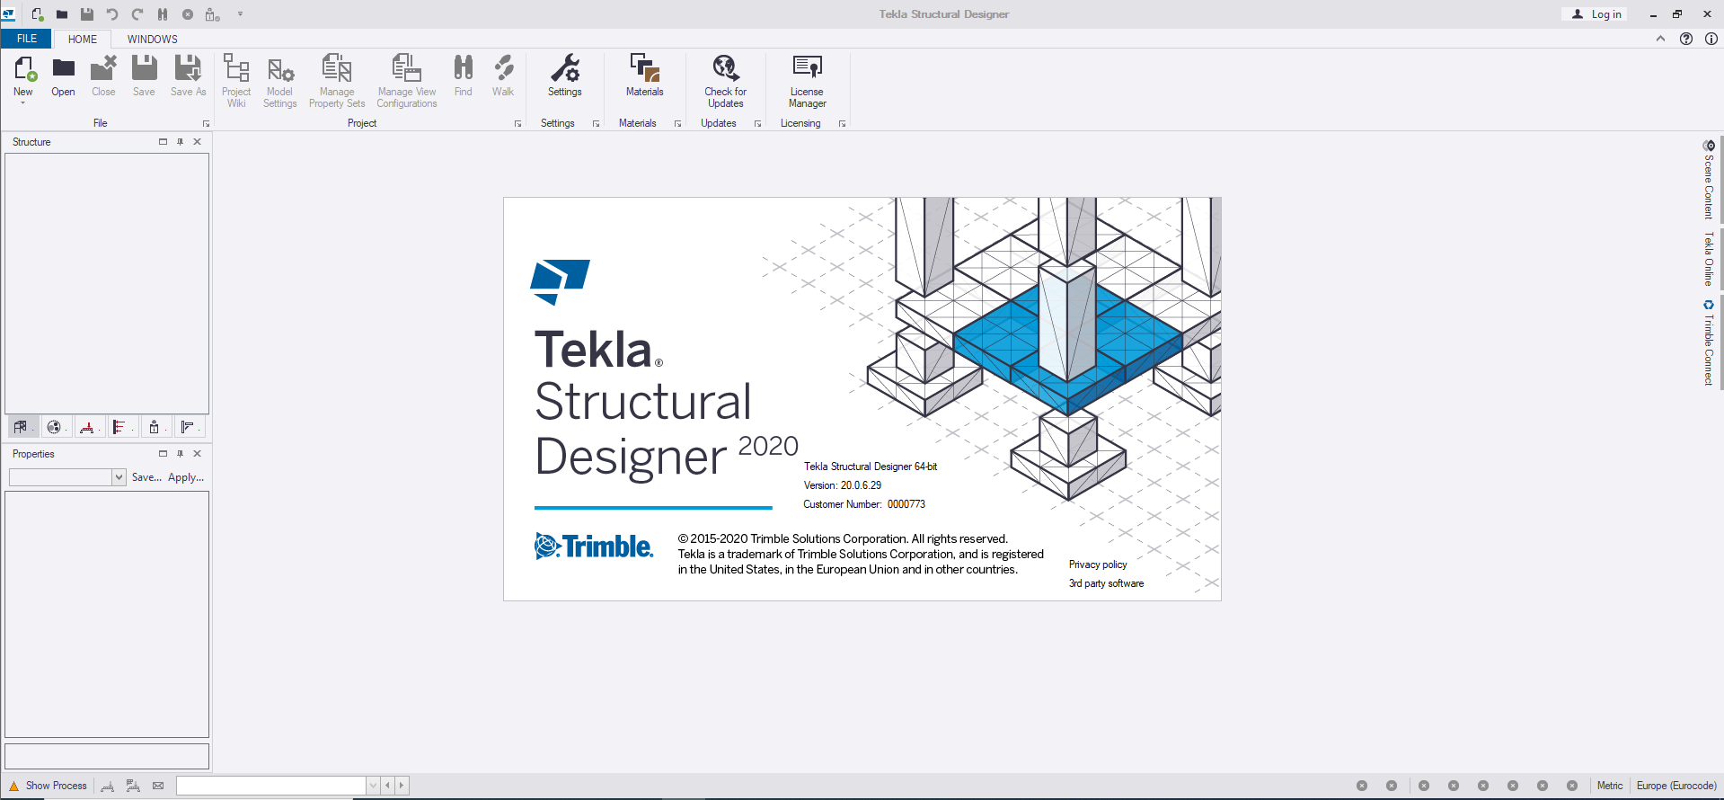Collapse the ribbon with the caret
Screen dimensions: 1724x800
[x=1660, y=39]
